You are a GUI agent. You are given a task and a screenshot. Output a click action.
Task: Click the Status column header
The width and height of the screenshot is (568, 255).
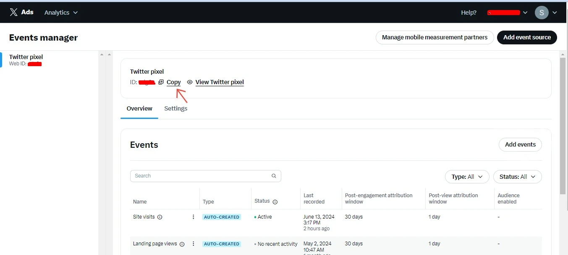click(262, 201)
